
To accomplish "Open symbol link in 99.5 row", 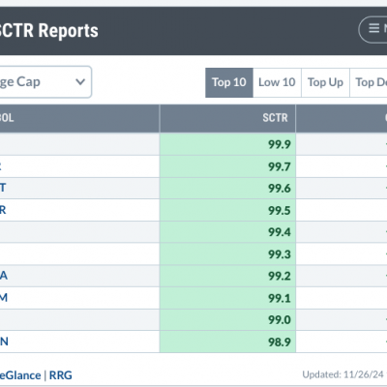I will tap(3, 210).
